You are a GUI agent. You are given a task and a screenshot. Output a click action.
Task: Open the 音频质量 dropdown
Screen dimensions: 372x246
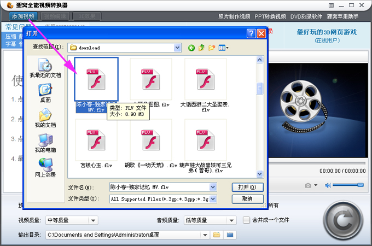(x=231, y=220)
